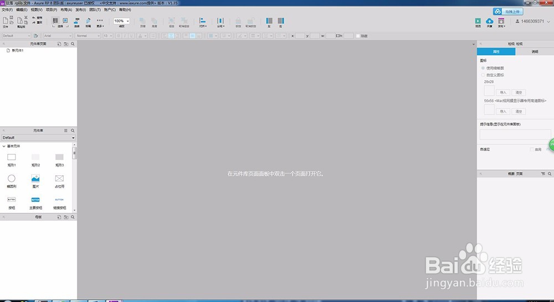The width and height of the screenshot is (554, 302).
Task: Click the filter icon in Outline panel
Action: pyautogui.click(x=543, y=174)
